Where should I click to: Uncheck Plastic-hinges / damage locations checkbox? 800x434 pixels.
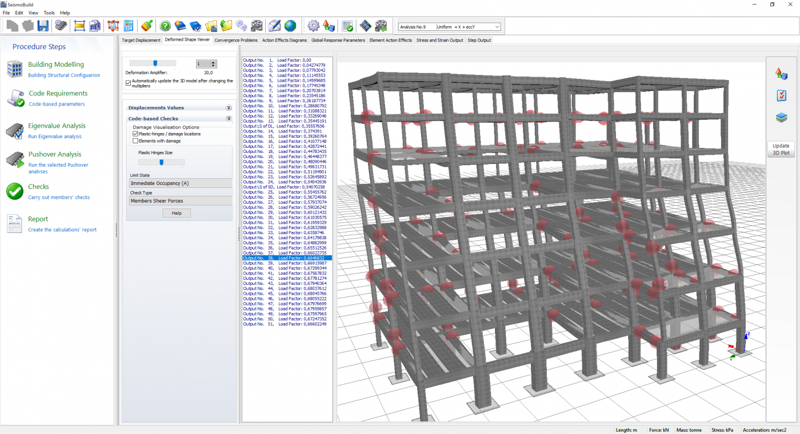pos(135,134)
